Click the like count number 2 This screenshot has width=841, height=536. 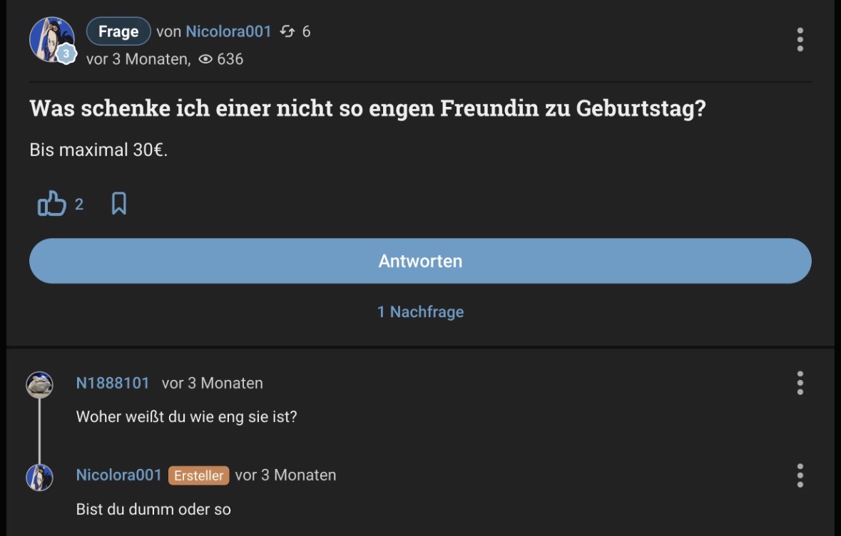pos(79,205)
